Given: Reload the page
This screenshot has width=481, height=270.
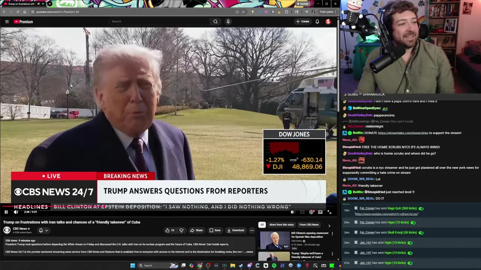Looking at the screenshot, I should pyautogui.click(x=18, y=12).
